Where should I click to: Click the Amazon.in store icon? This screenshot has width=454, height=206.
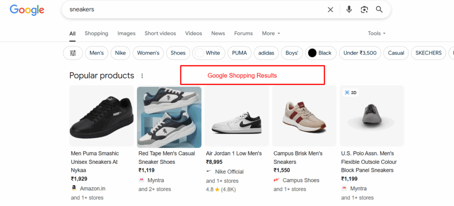(74, 188)
